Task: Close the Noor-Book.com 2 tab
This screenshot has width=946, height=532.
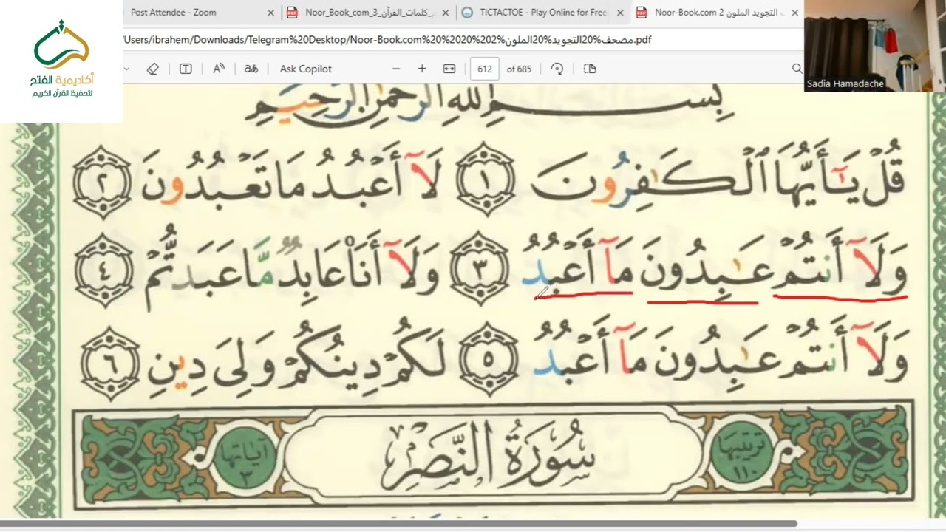Action: (x=794, y=13)
